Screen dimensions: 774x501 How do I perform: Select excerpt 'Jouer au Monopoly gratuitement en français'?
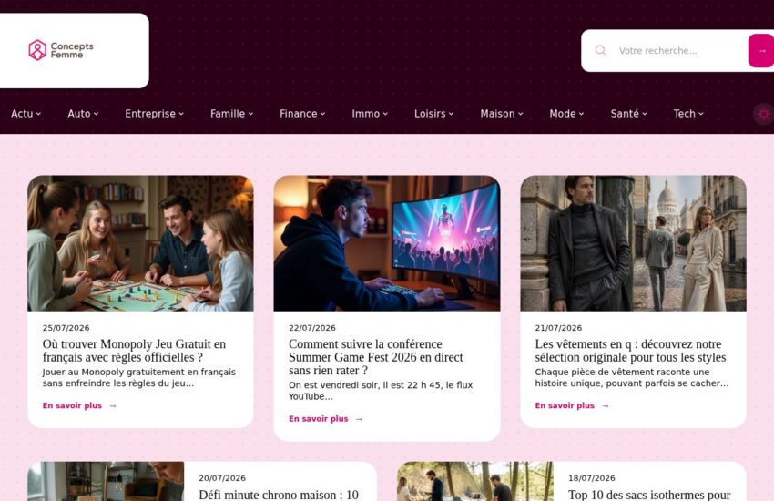click(x=139, y=378)
